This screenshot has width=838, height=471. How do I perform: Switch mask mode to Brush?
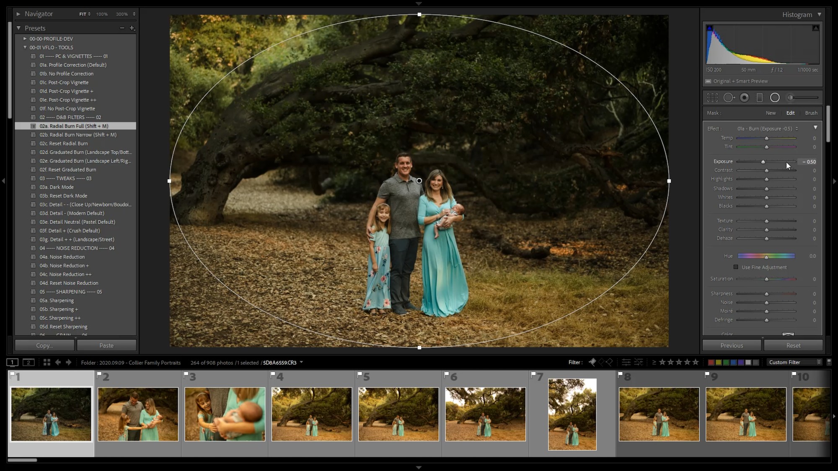[811, 113]
